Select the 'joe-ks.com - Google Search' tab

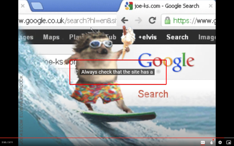click(167, 6)
